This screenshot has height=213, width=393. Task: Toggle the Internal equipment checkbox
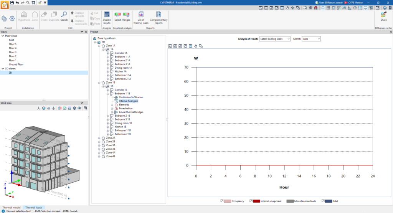[251, 201]
